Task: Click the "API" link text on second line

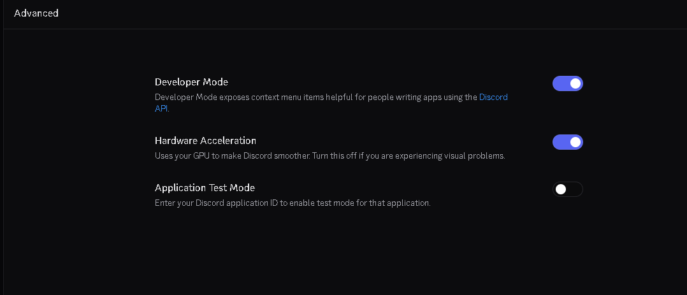Action: coord(161,108)
